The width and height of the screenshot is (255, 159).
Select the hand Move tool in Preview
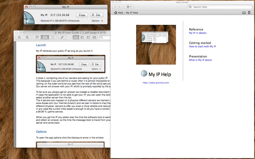point(37,38)
